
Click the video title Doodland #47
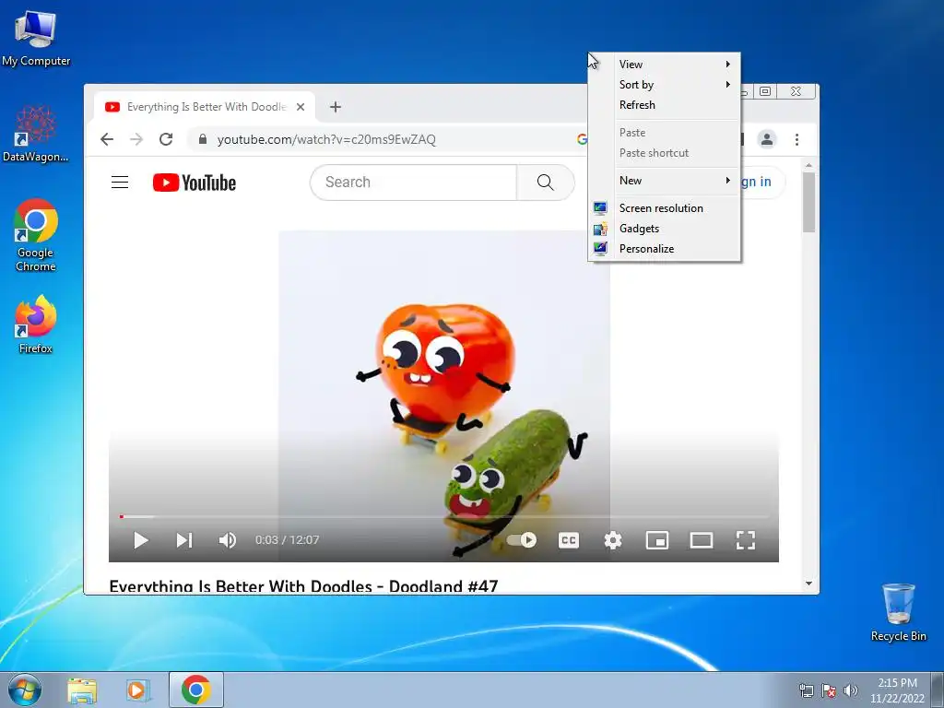click(x=303, y=586)
